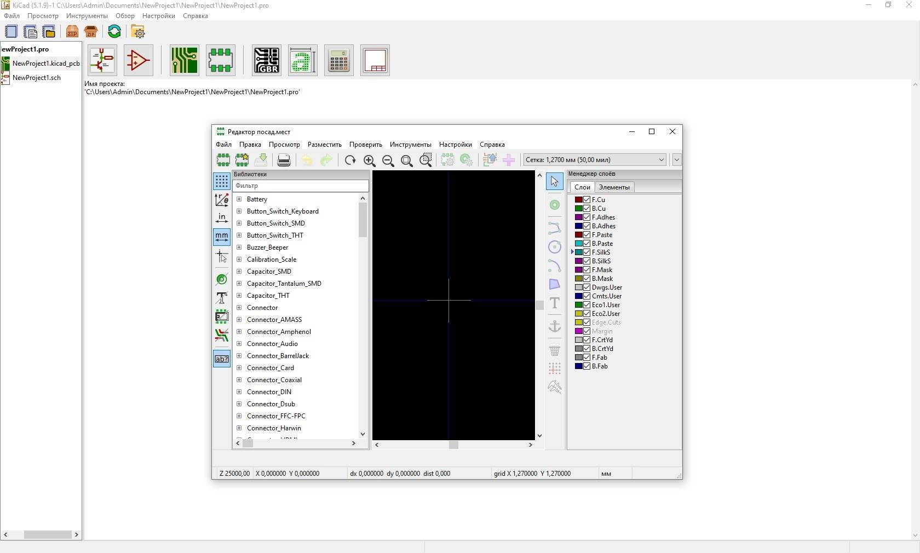Toggle the F.Cu layer checkbox

coord(586,200)
